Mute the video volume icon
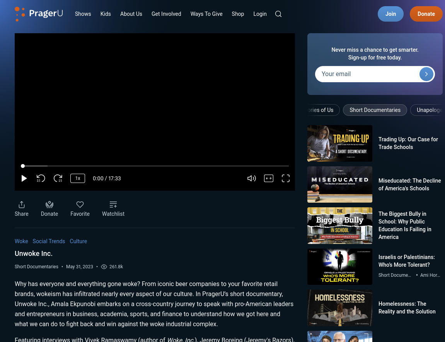Image resolution: width=445 pixels, height=342 pixels. (251, 178)
